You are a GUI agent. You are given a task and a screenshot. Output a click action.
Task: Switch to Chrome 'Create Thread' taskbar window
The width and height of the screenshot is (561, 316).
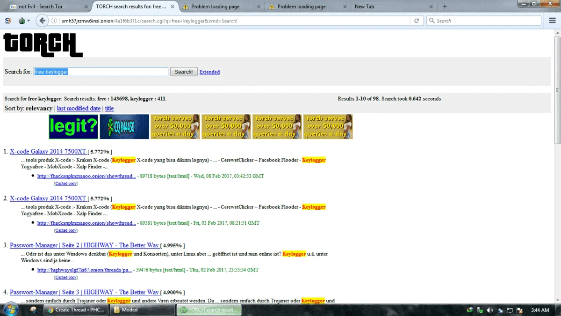pyautogui.click(x=75, y=309)
